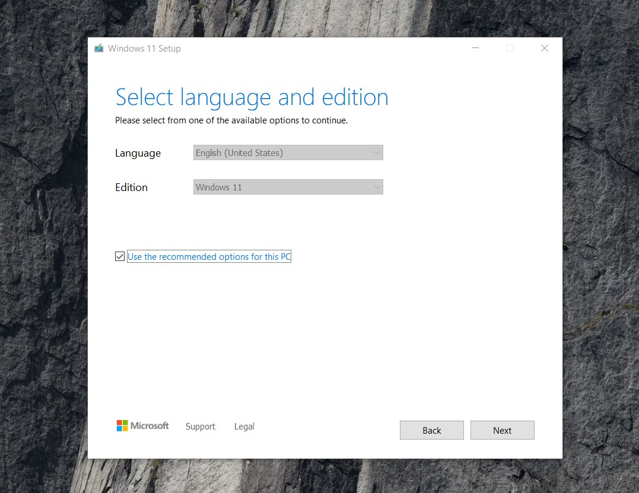Click the Edition field label
Viewport: 639px width, 493px height.
tap(131, 187)
